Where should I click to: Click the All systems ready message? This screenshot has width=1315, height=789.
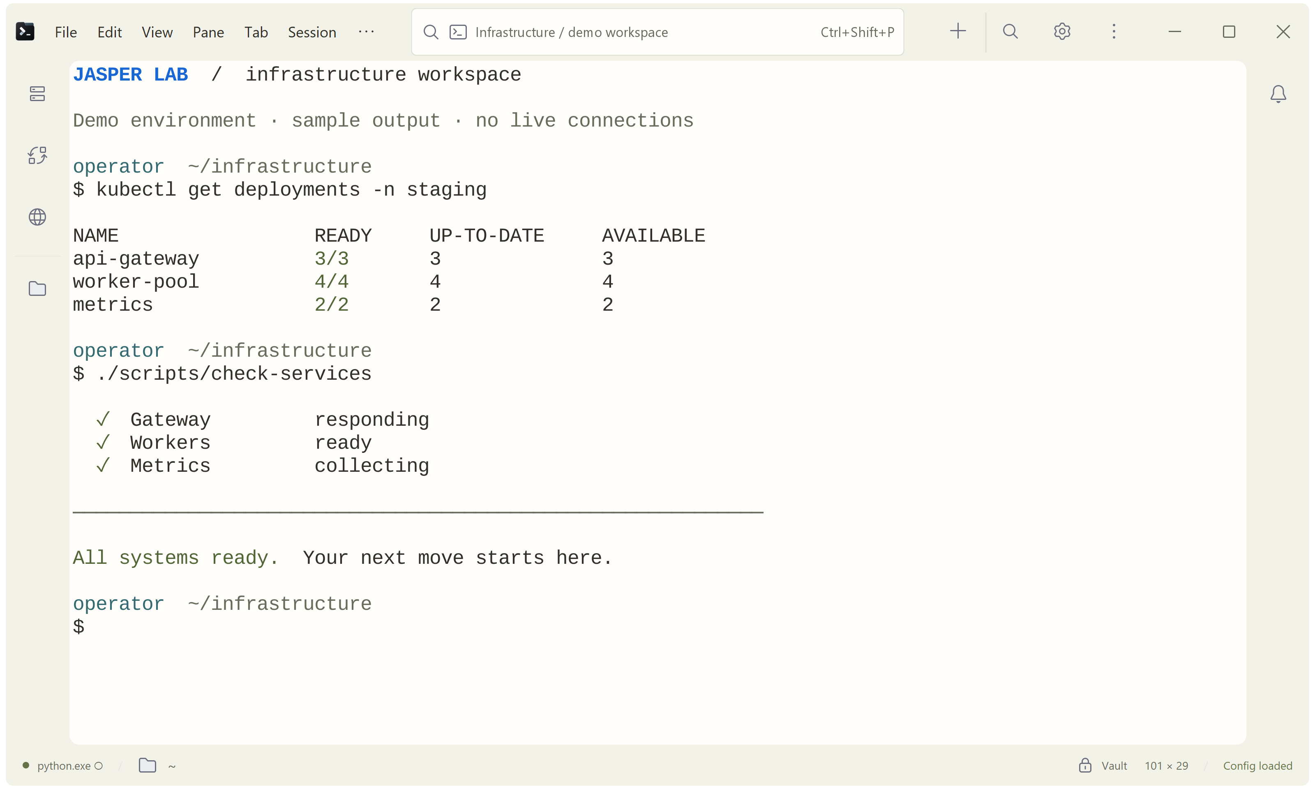pyautogui.click(x=175, y=558)
